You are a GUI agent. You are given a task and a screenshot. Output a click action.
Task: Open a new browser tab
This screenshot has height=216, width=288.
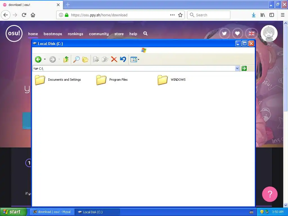click(68, 4)
